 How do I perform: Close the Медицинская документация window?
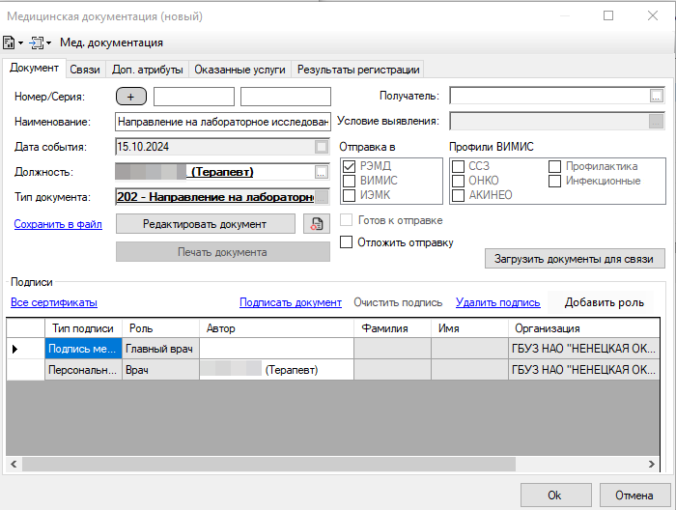(652, 16)
